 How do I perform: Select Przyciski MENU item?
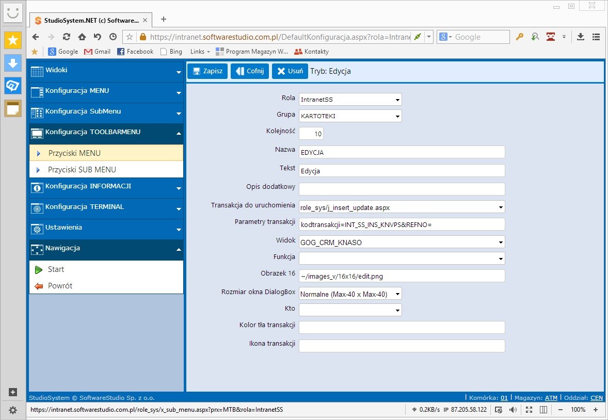pos(106,153)
